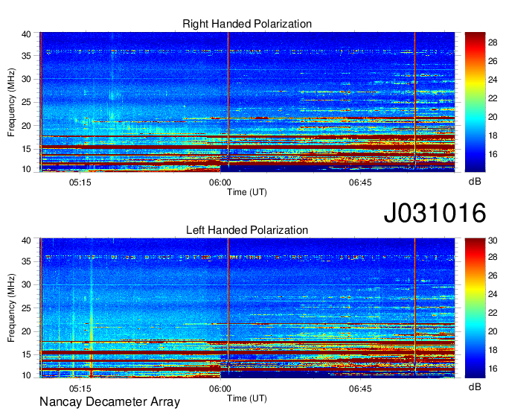The width and height of the screenshot is (506, 411).
Task: Click the 25 MHz tick label on top plot
Action: 26,102
